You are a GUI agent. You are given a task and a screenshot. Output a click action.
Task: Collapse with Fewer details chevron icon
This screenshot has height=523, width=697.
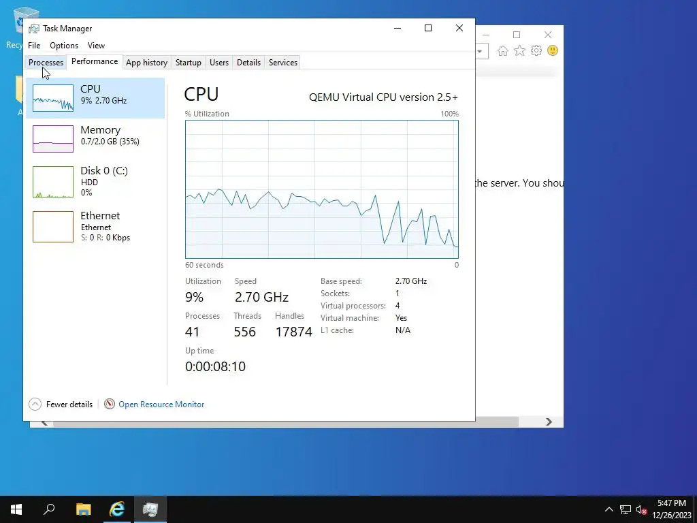click(x=35, y=405)
